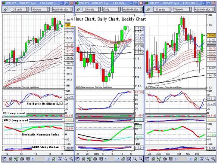The width and height of the screenshot is (218, 164).
Task: Click red-green figure icon in Daily bottom toolbar
Action: (83, 159)
